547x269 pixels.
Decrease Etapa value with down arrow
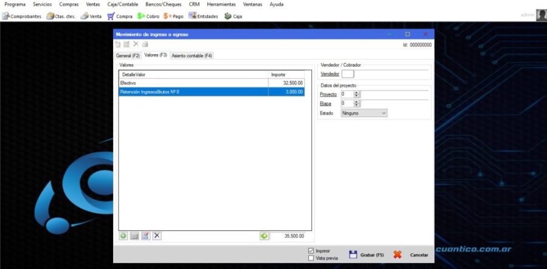coord(356,105)
